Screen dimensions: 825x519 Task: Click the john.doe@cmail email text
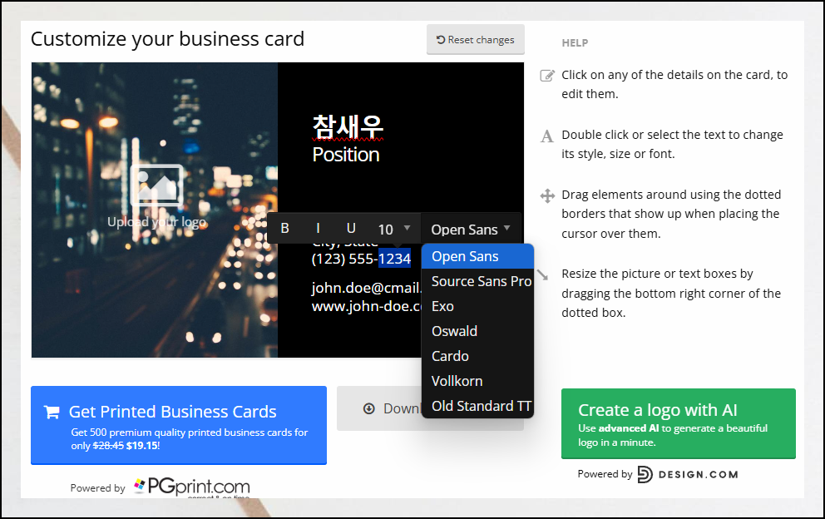click(x=366, y=288)
